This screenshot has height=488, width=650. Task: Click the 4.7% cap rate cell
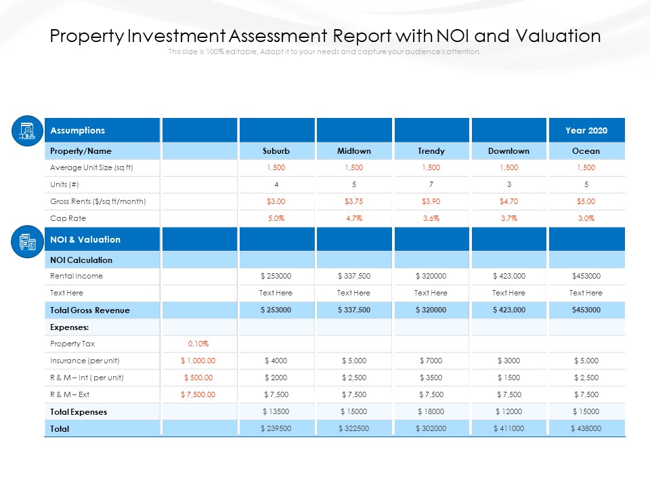tap(354, 218)
